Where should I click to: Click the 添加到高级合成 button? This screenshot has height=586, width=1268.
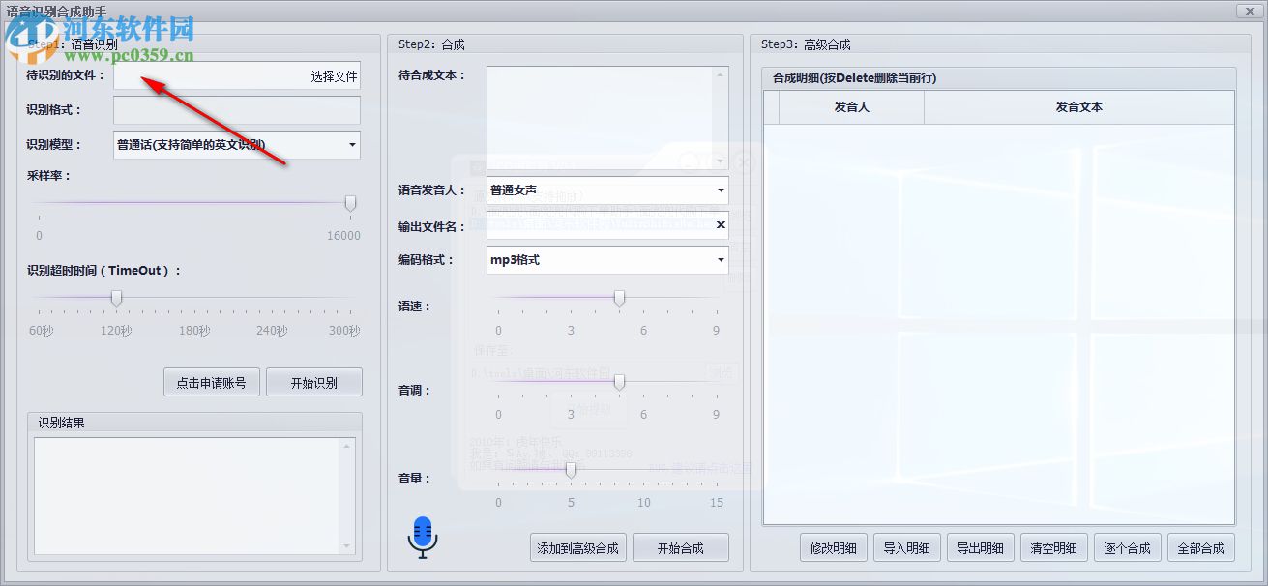[577, 546]
